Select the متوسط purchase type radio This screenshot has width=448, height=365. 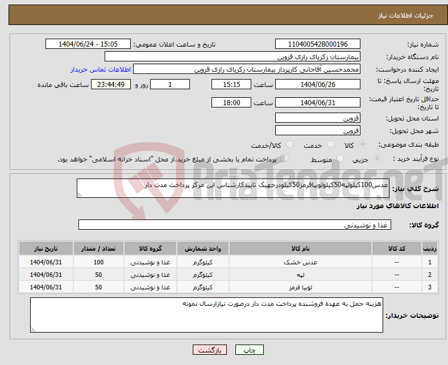click(x=341, y=159)
